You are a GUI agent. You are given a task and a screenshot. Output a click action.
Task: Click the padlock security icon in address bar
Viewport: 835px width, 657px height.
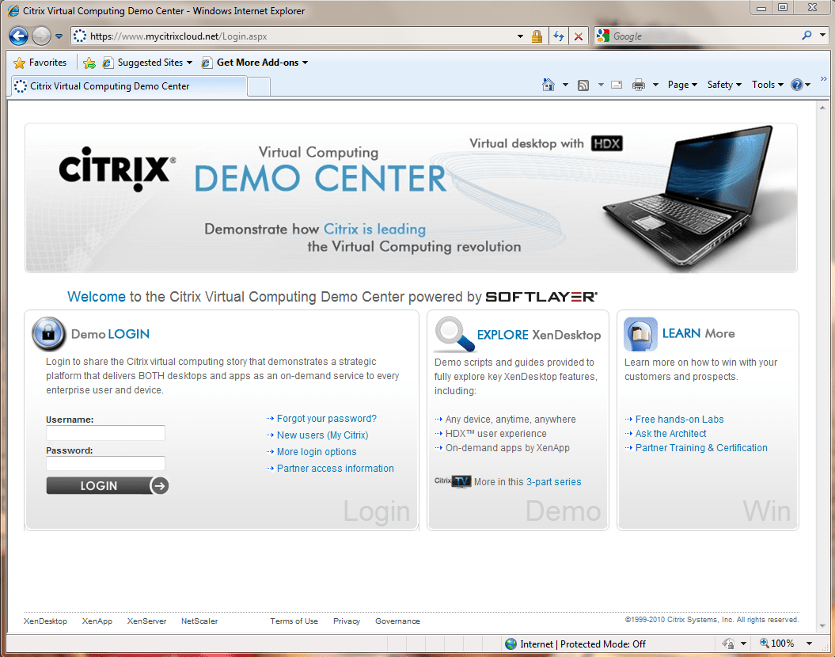537,36
